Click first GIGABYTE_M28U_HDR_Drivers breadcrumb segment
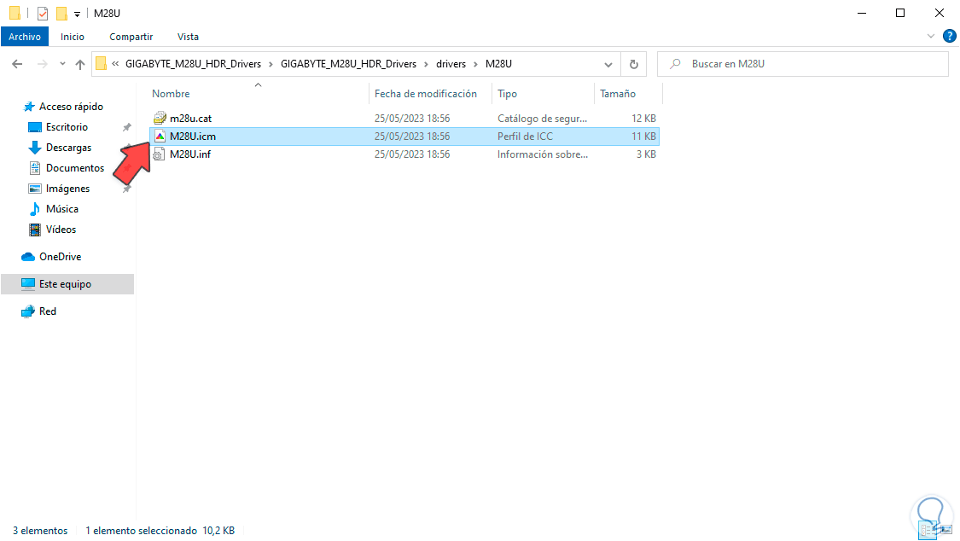The width and height of the screenshot is (960, 541). 193,64
